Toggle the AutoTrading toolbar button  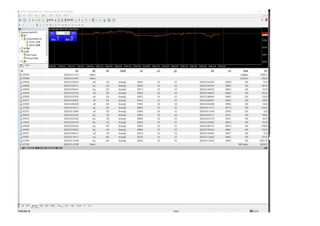point(68,20)
